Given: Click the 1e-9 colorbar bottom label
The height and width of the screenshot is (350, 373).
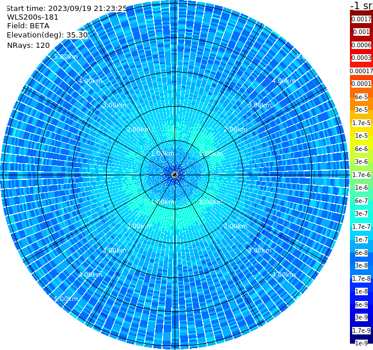Looking at the screenshot, I should [361, 343].
